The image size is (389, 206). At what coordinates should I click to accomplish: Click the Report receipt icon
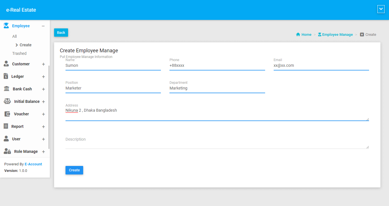click(6, 126)
